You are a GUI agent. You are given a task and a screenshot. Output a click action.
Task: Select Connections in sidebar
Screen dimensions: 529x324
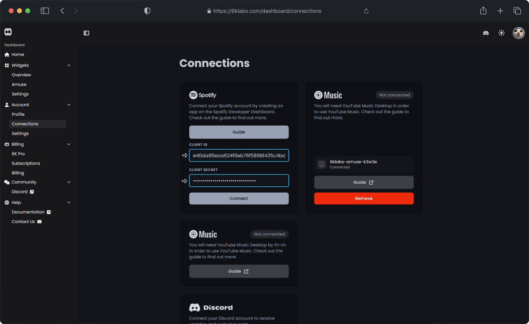point(38,124)
